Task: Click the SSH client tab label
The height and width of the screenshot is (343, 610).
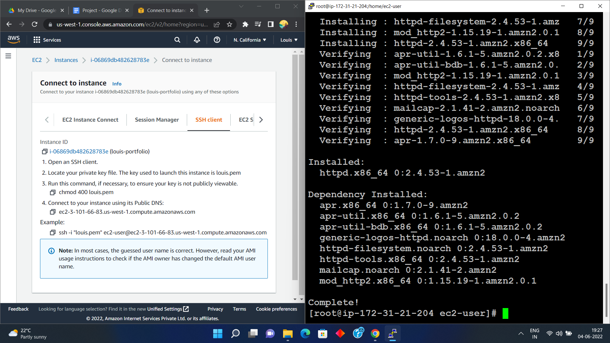Action: pos(209,120)
